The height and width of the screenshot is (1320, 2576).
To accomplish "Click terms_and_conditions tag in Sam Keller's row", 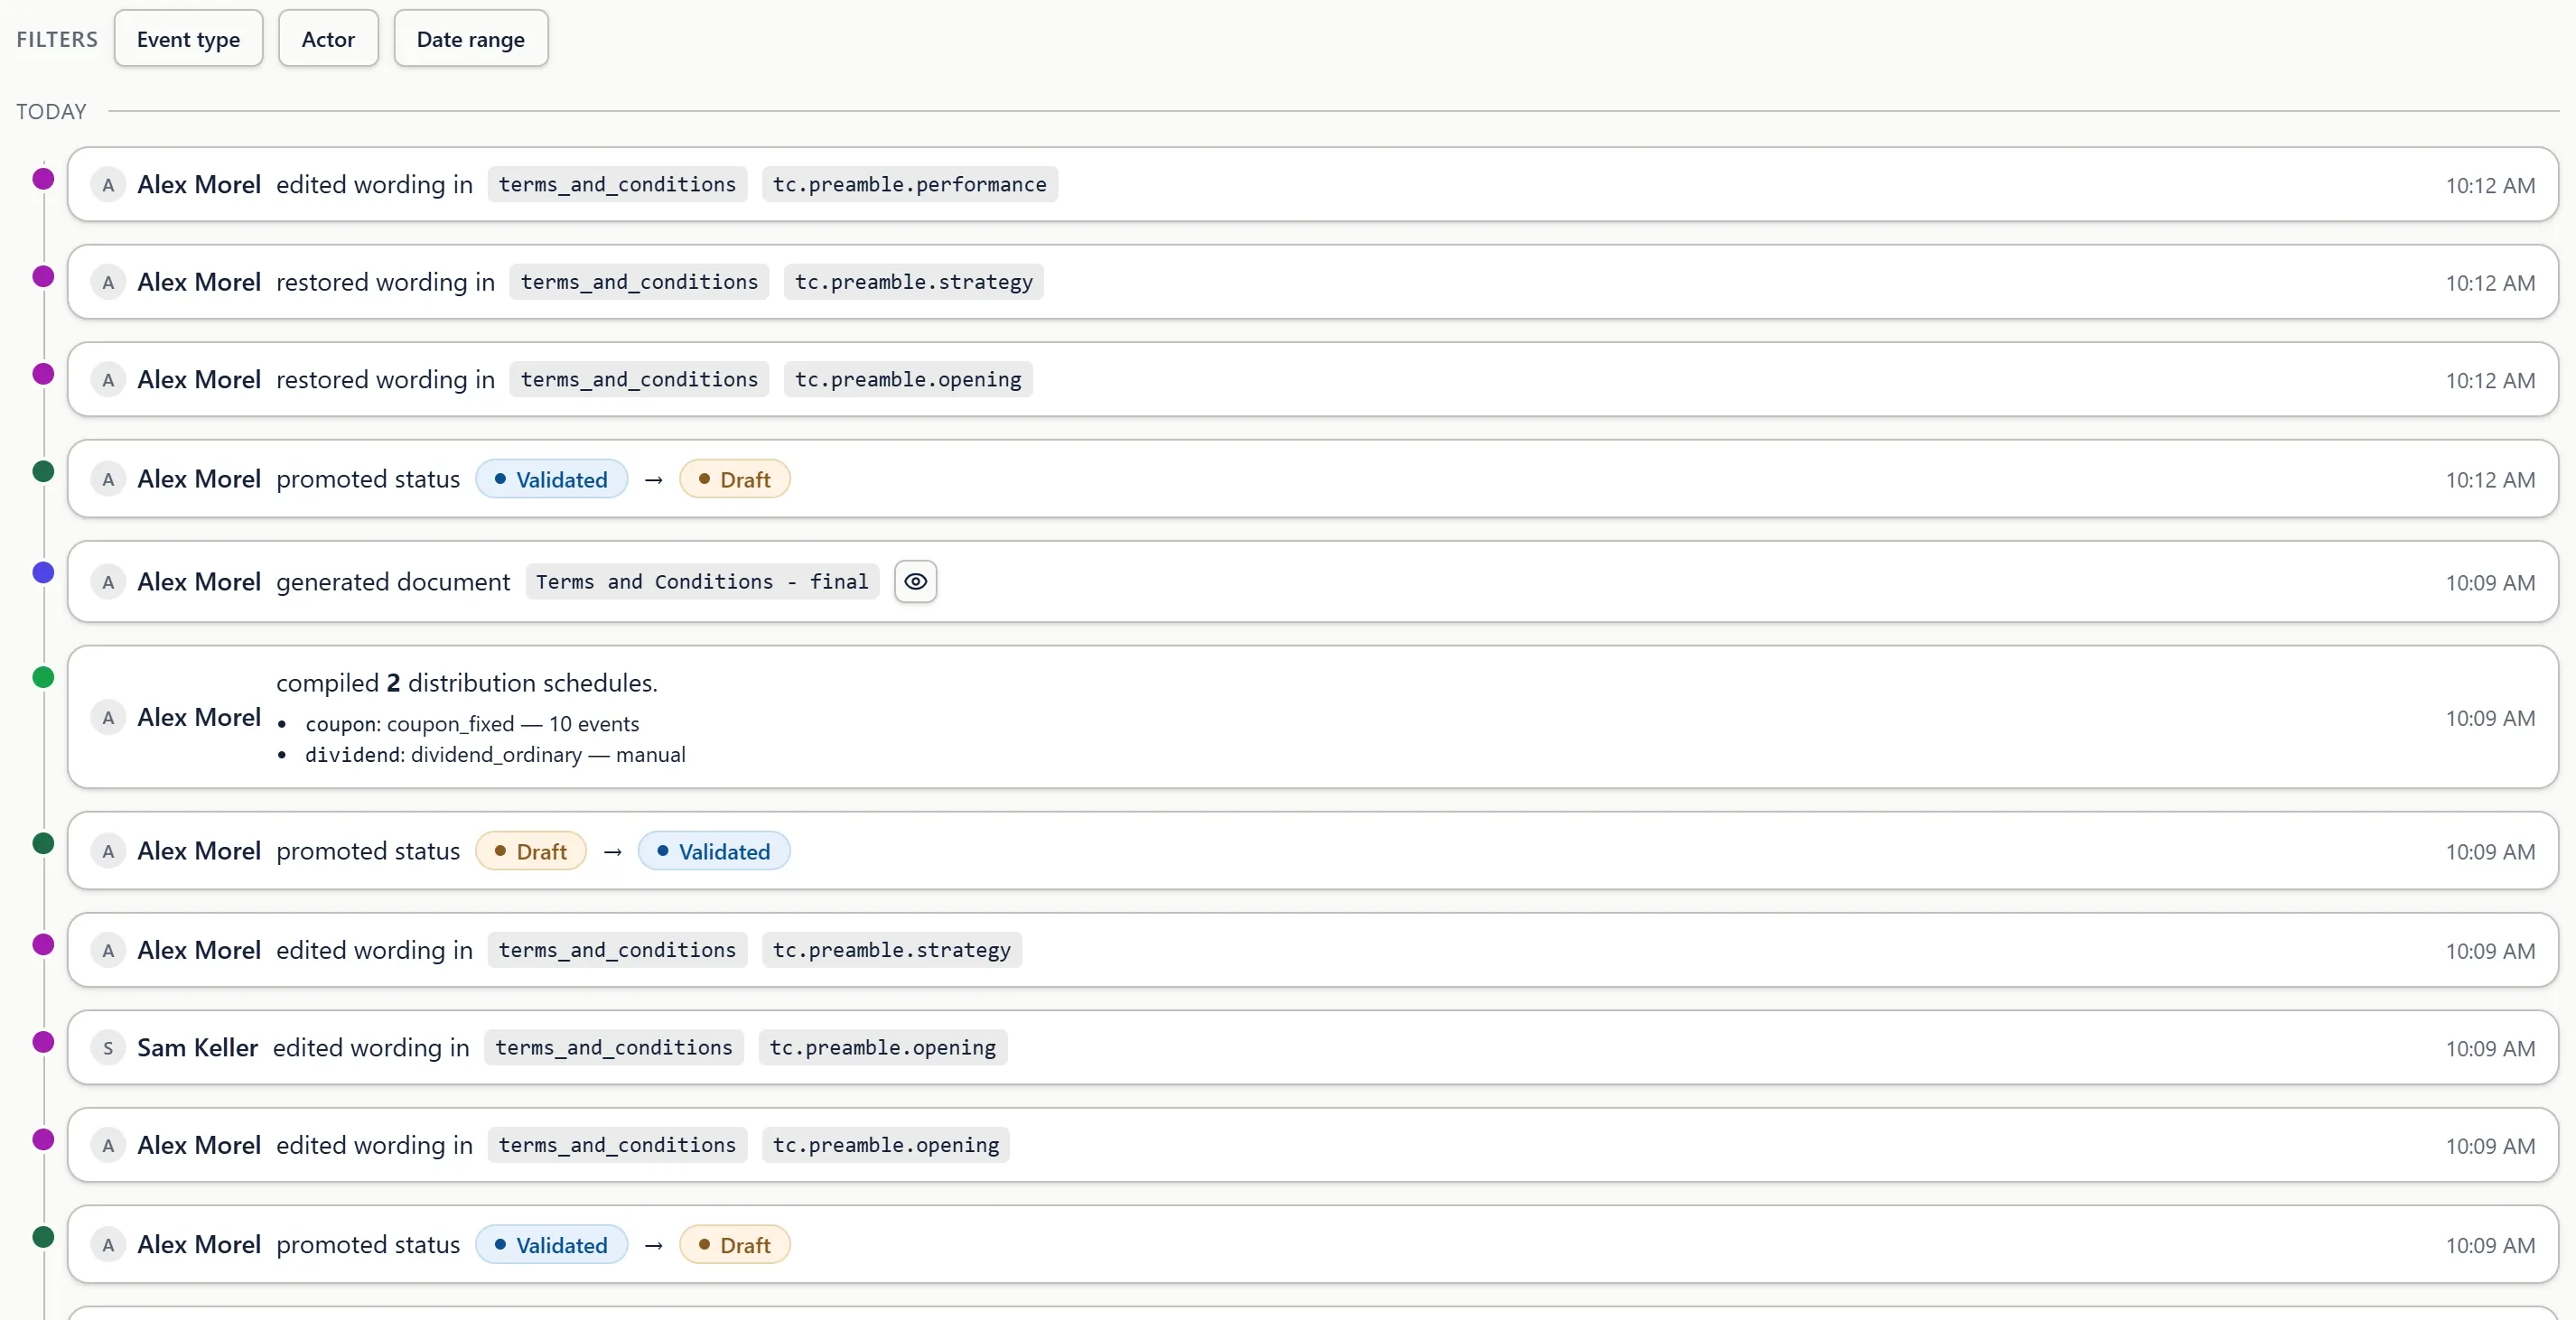I will click(x=613, y=1047).
